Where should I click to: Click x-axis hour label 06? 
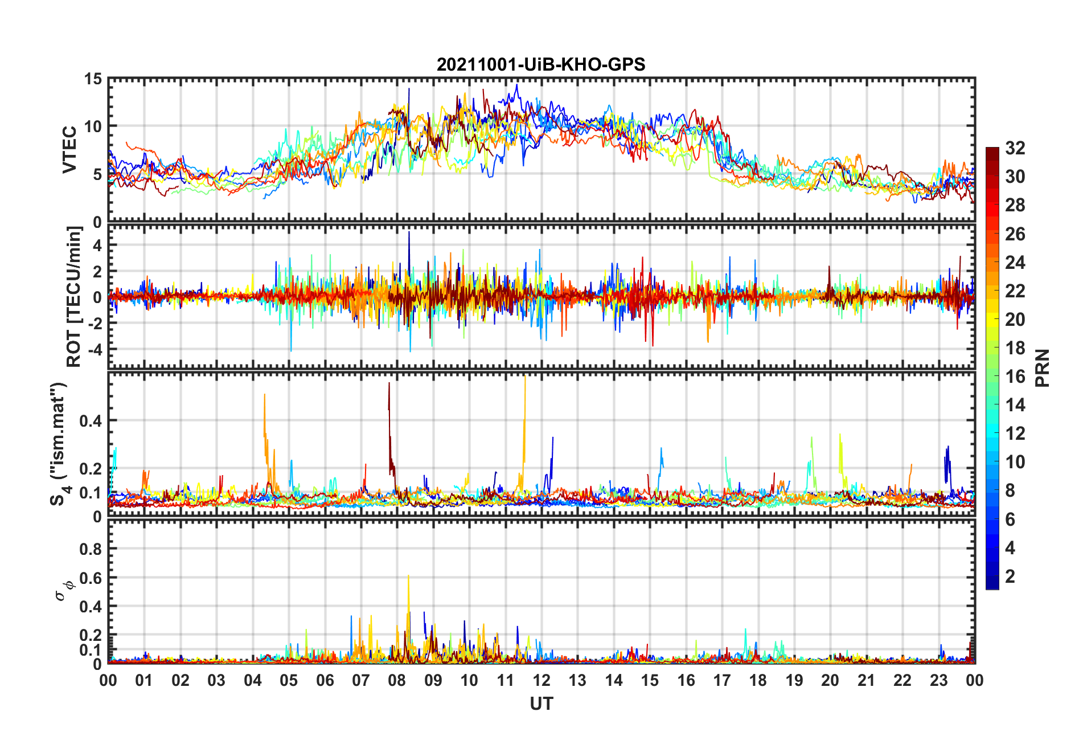coord(325,680)
